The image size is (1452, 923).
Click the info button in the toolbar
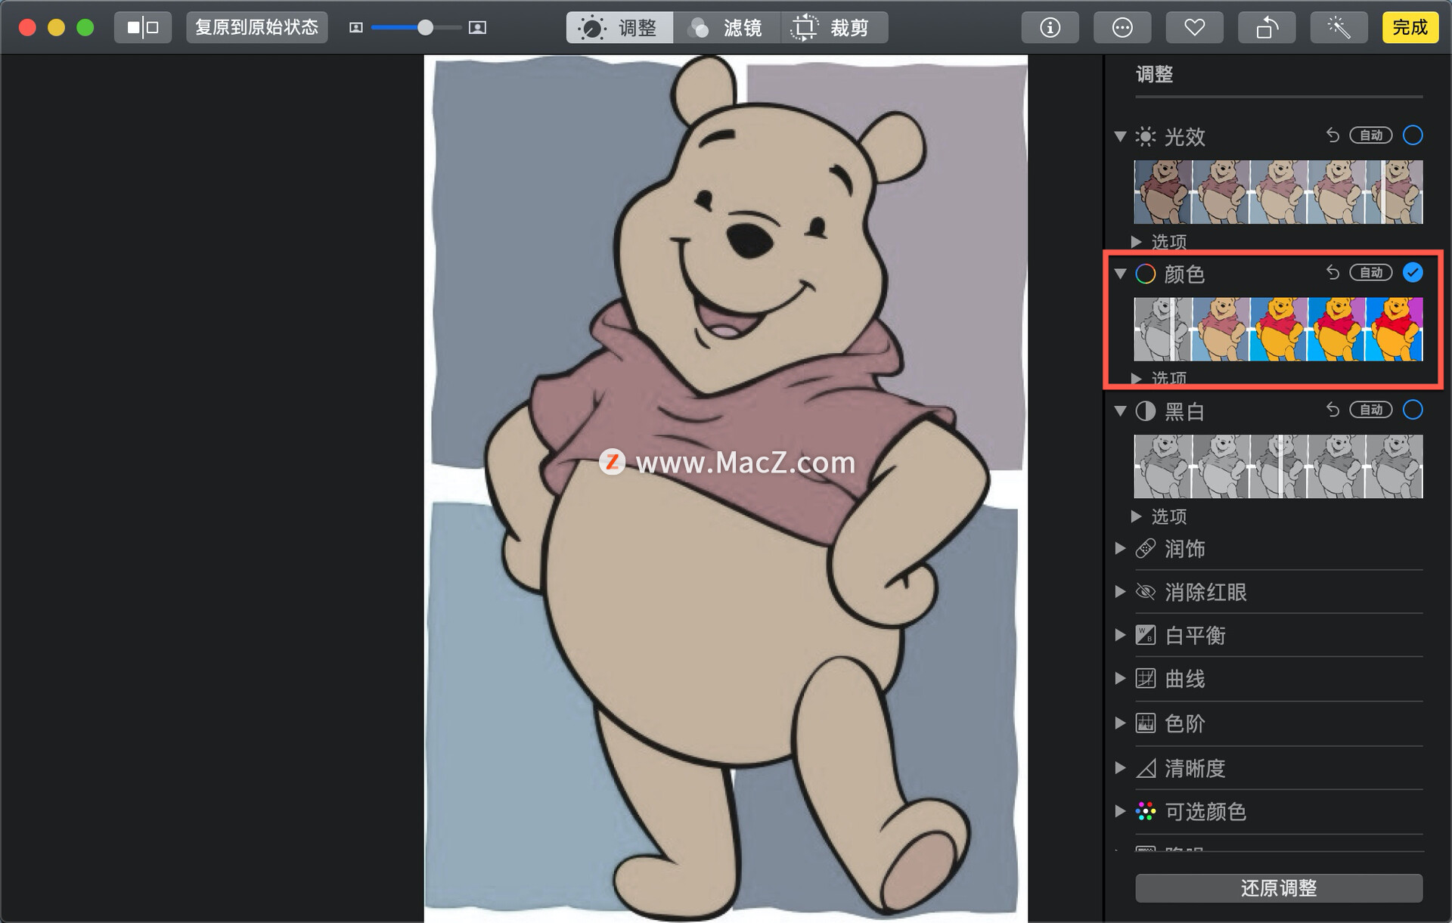(x=1050, y=28)
